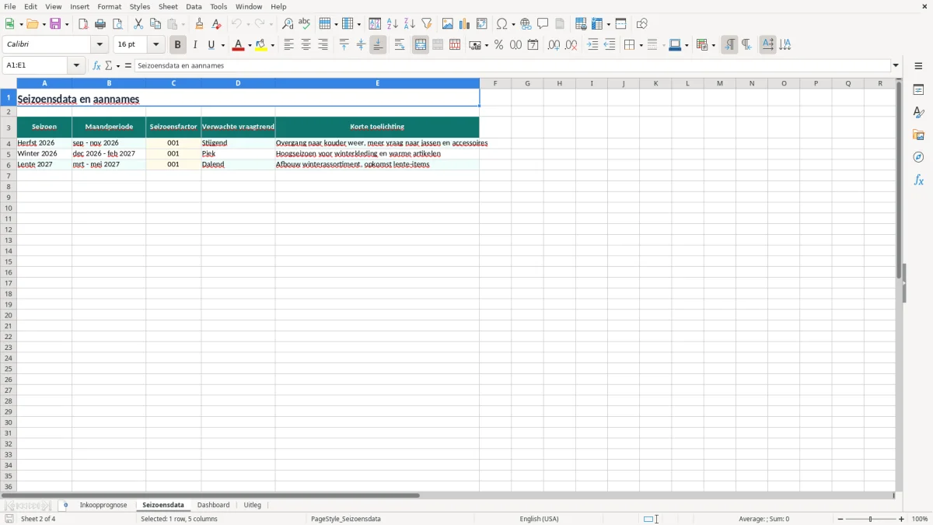Open Gallery in the sidebar
933x525 pixels.
918,135
